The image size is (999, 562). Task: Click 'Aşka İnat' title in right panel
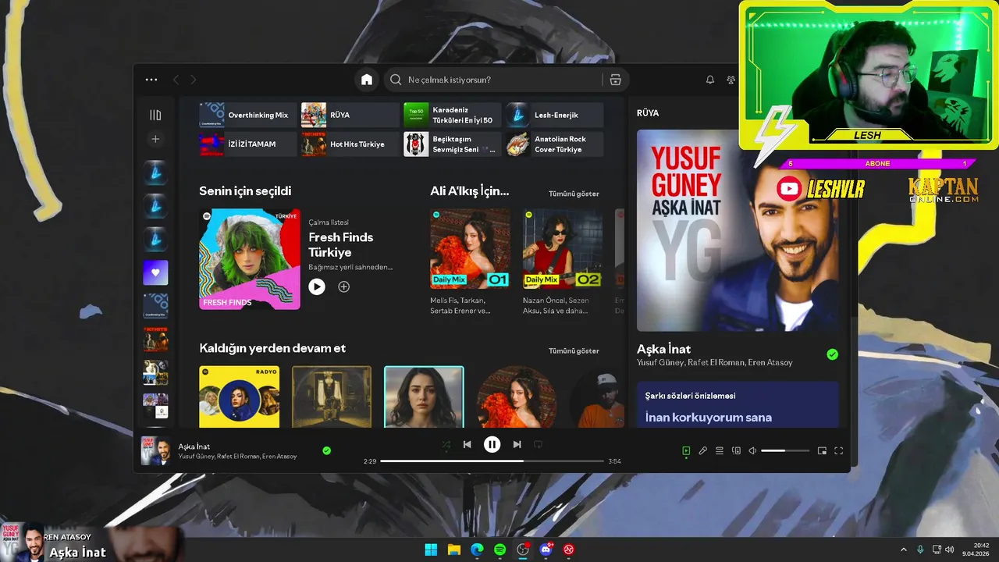point(663,349)
